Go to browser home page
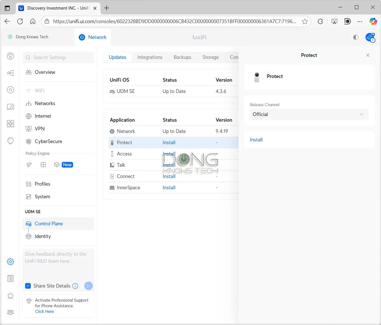This screenshot has height=325, width=381. tap(33, 21)
